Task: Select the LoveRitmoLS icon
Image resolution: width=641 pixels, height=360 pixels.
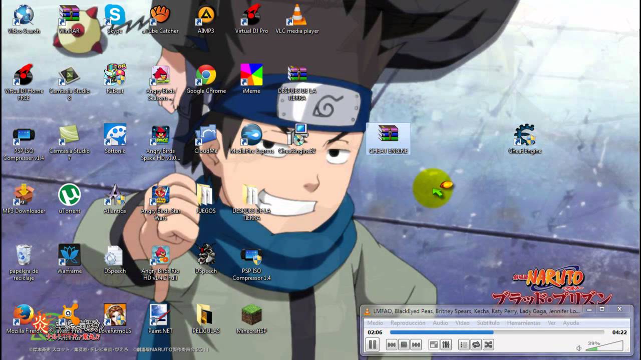Action: point(115,319)
